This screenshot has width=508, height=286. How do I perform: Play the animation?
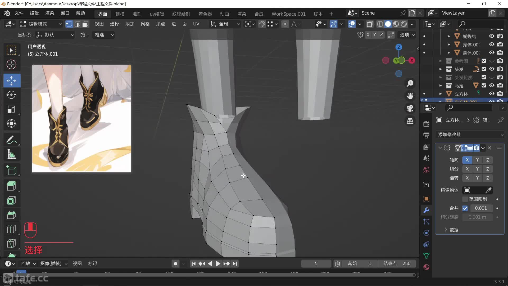(218, 264)
